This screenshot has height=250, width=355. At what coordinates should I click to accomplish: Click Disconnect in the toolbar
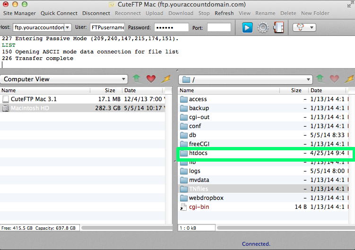tap(96, 13)
